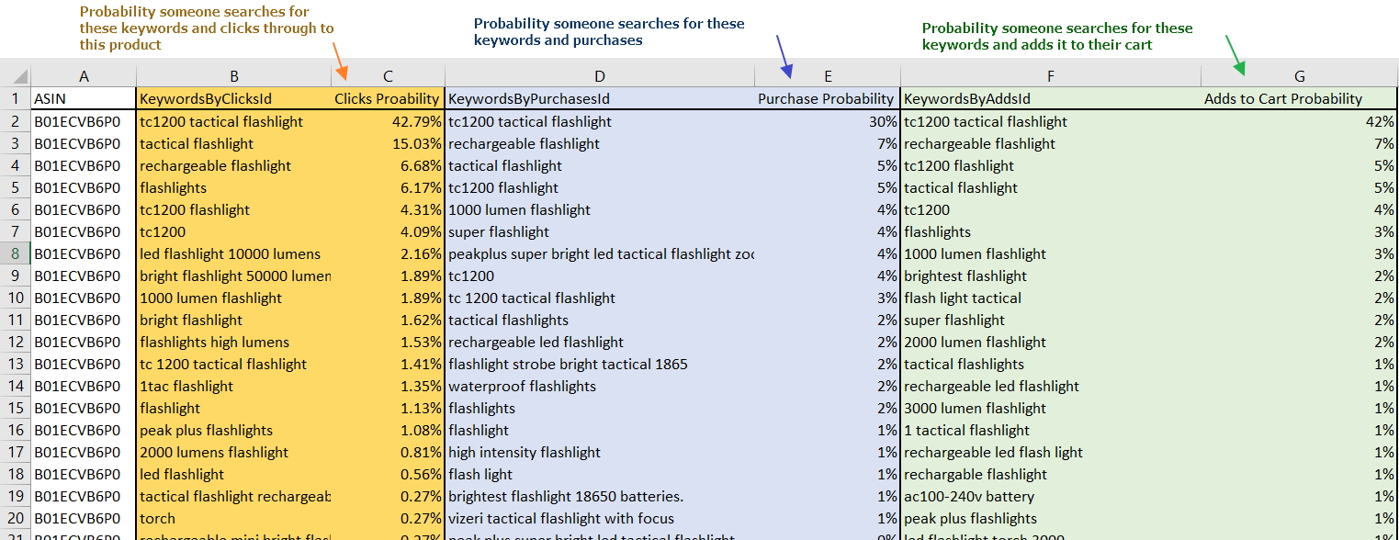Select the ASIN header cell

point(84,99)
